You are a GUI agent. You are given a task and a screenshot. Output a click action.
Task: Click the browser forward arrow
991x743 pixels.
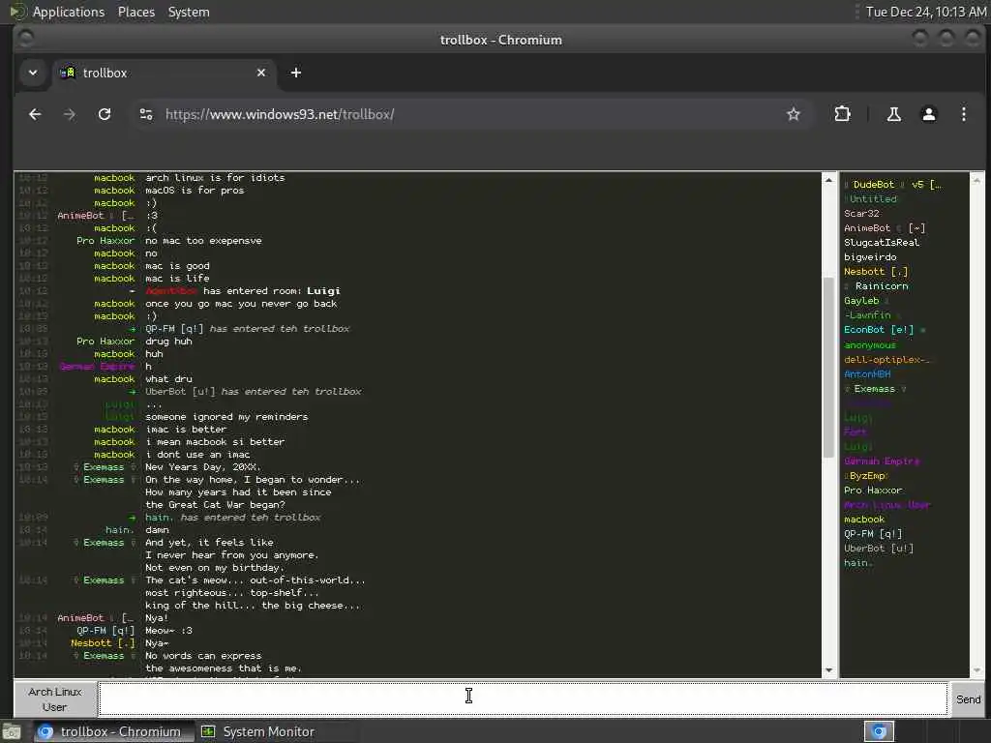(70, 114)
